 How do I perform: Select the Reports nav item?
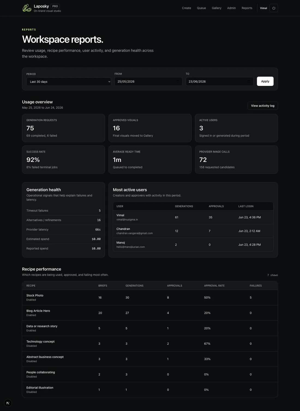click(247, 8)
